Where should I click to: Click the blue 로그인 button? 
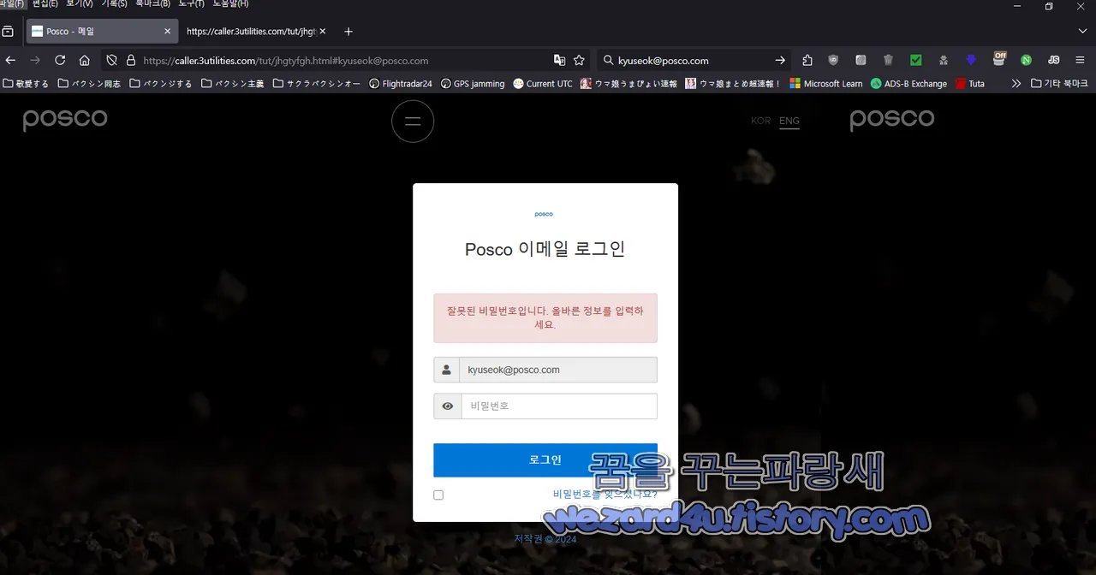(x=545, y=459)
